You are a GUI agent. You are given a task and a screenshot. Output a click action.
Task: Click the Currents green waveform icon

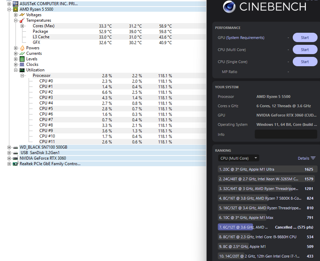pyautogui.click(x=22, y=53)
